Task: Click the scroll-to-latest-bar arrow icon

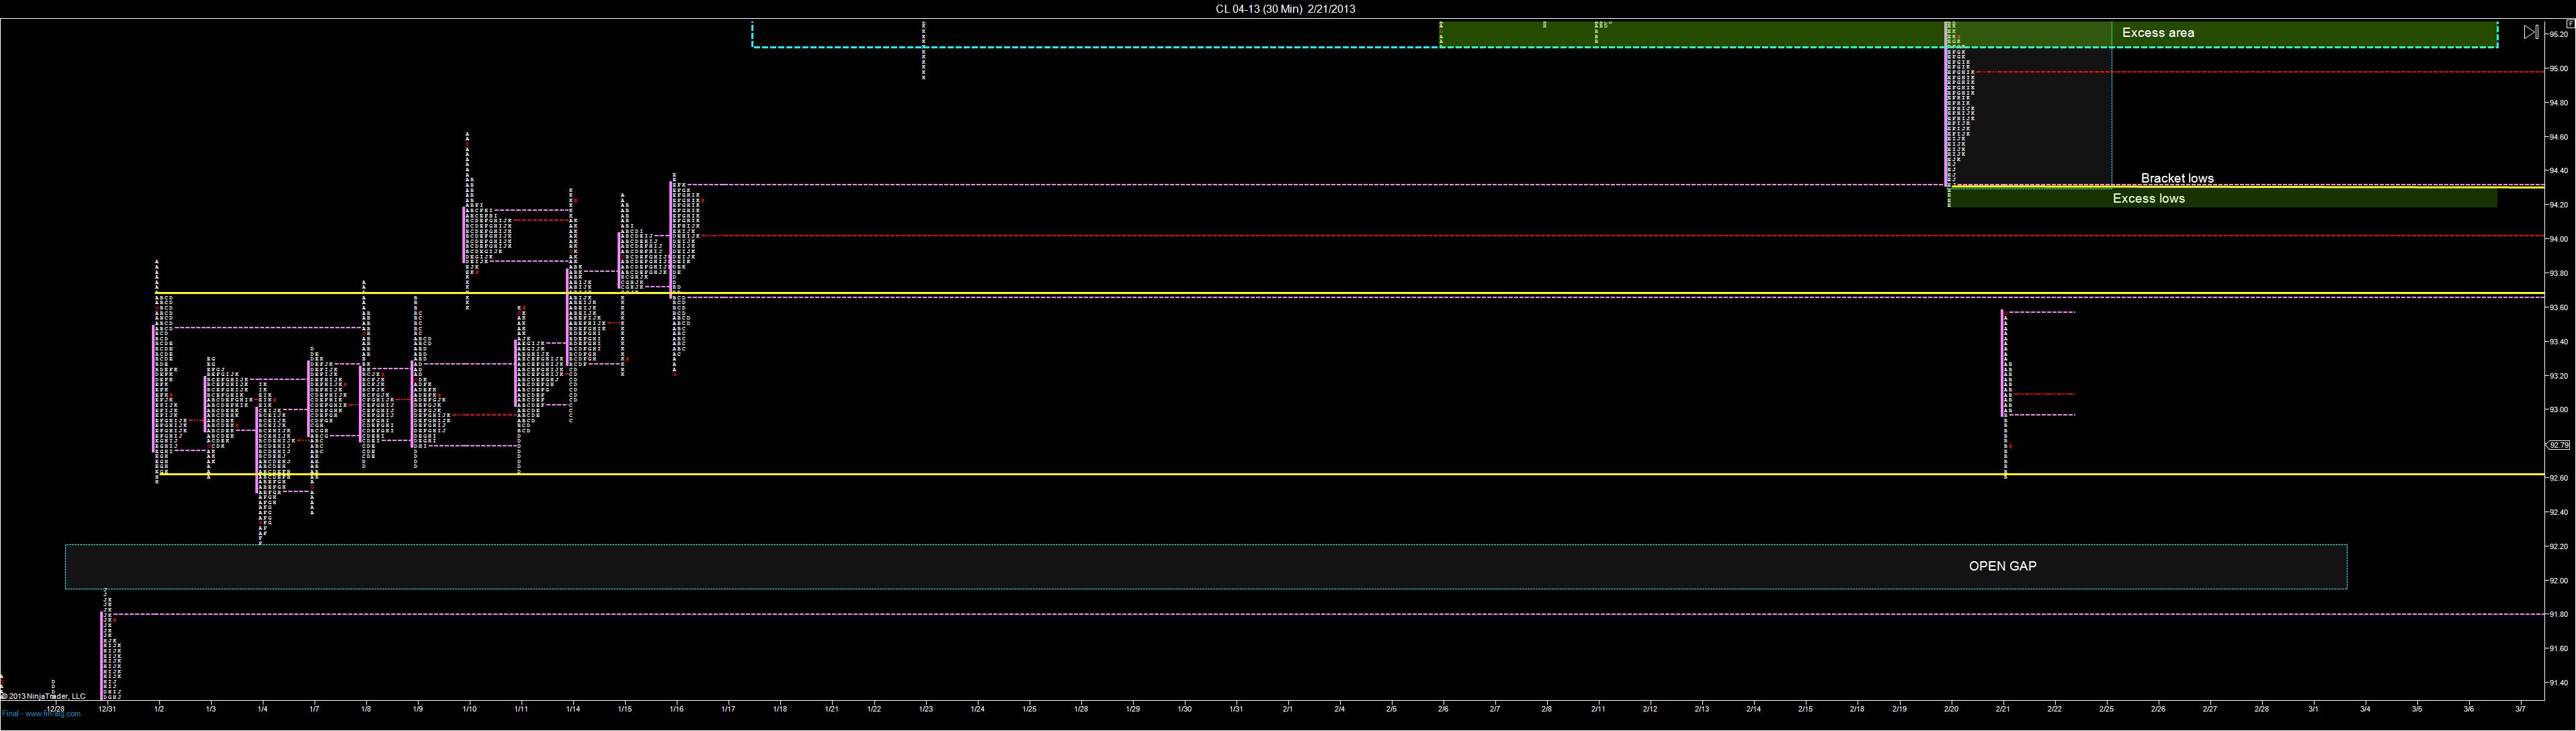Action: point(2530,32)
